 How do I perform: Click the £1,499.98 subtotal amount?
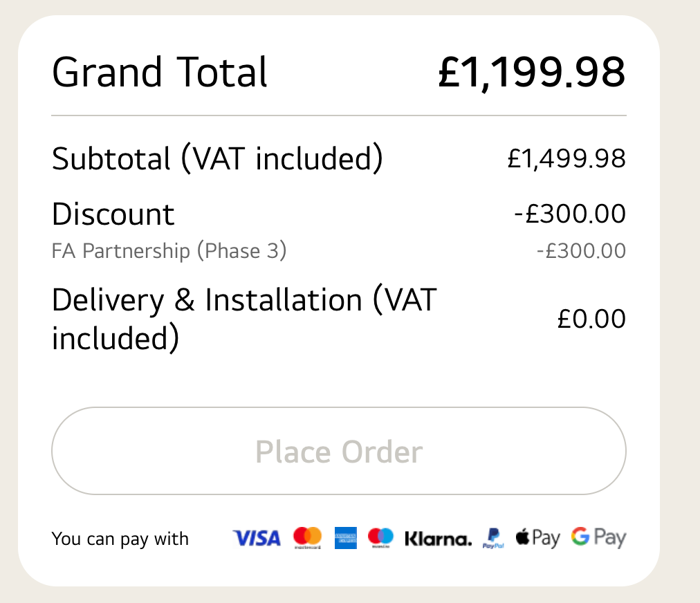567,159
